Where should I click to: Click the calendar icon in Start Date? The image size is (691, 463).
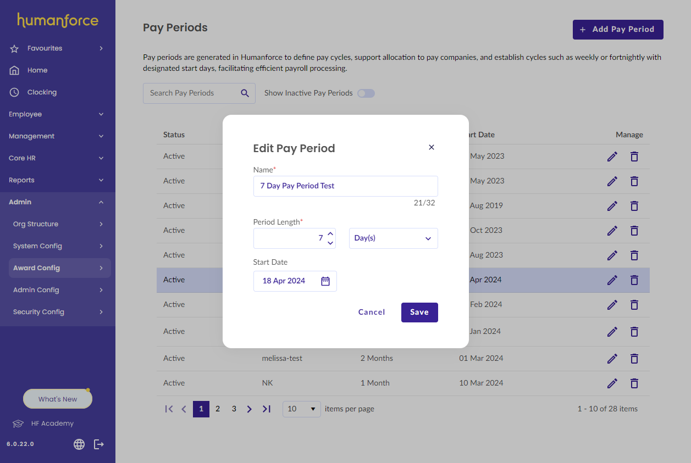click(x=325, y=281)
